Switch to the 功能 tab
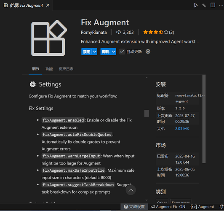 49,69
